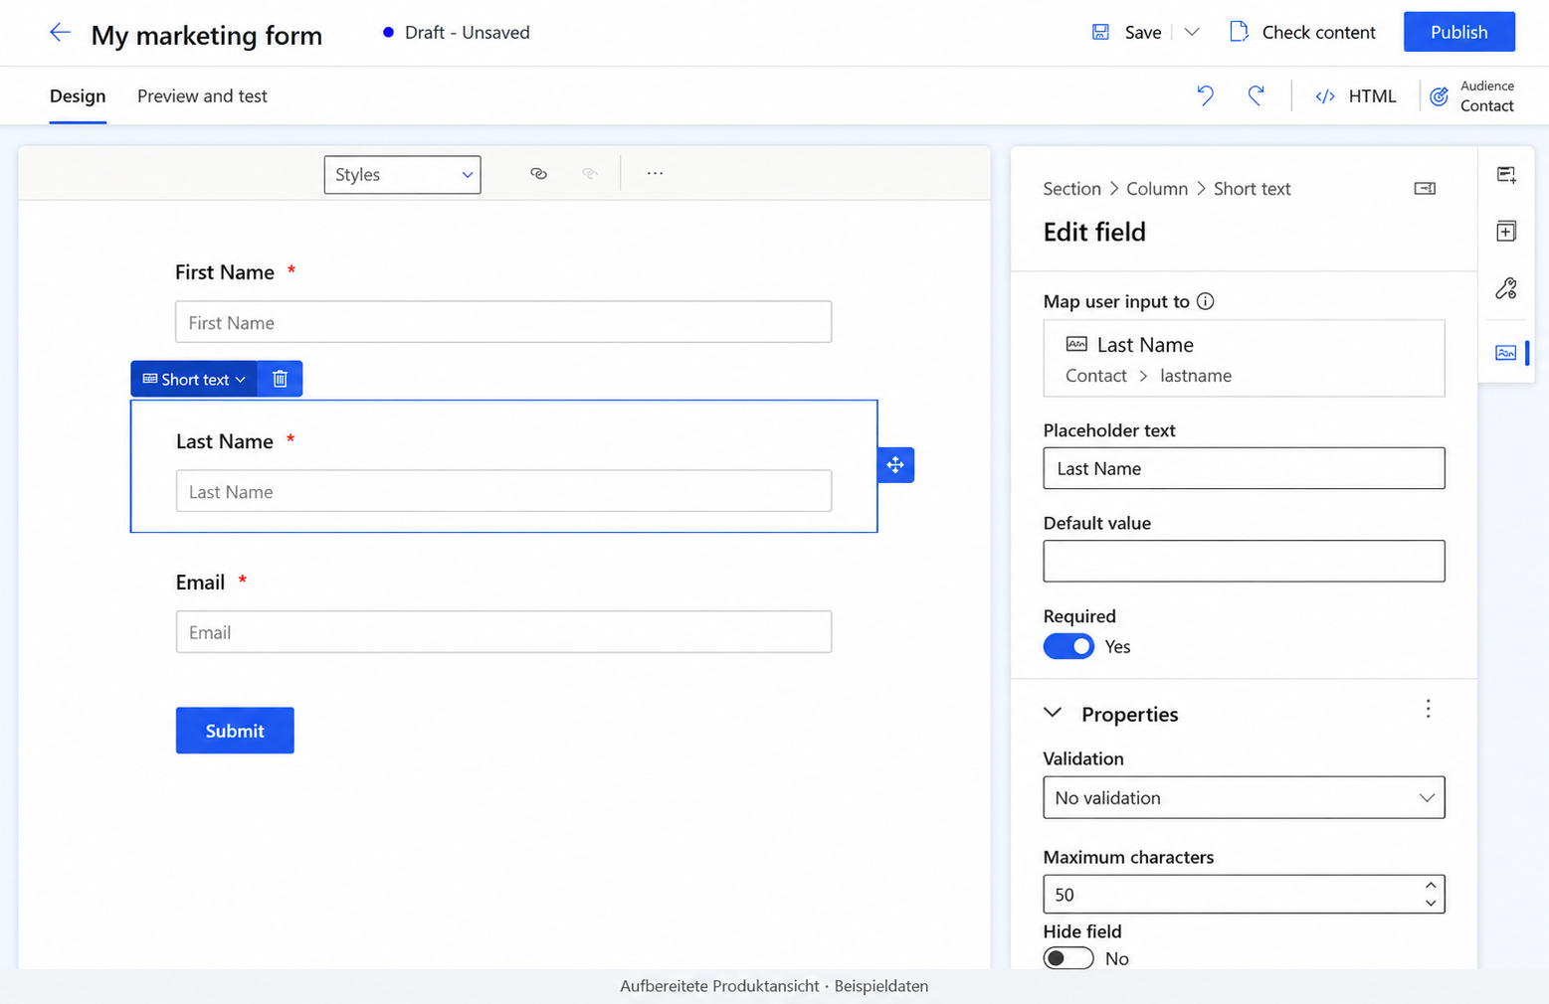Turn off the Required toggle
Screen dimensions: 1549x1004
point(1068,646)
